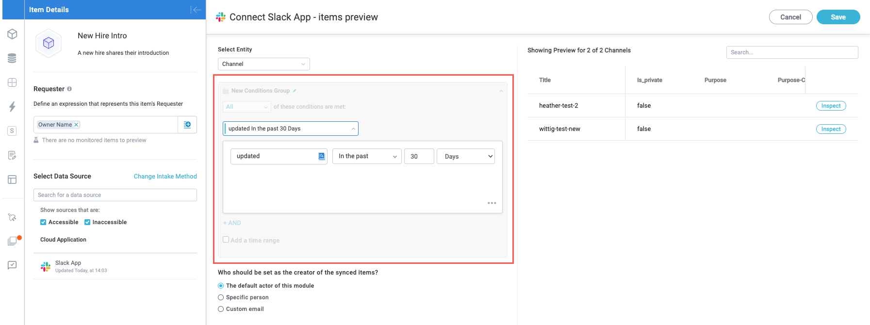Inspect the heather-test-2 channel
This screenshot has height=325, width=870.
click(x=831, y=106)
